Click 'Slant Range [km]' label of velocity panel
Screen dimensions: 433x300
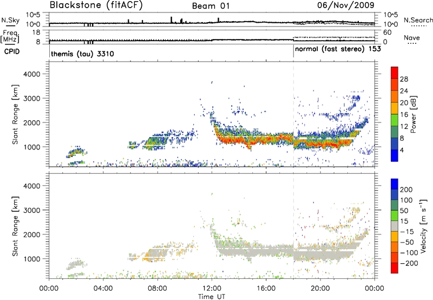point(15,226)
